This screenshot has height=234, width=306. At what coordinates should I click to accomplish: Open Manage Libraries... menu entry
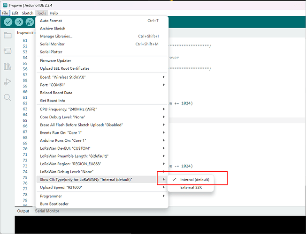click(x=102, y=36)
